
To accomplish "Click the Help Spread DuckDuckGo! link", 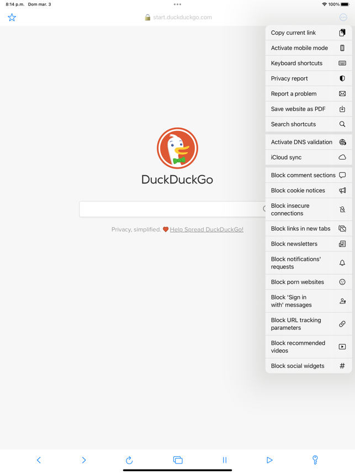I will 206,229.
